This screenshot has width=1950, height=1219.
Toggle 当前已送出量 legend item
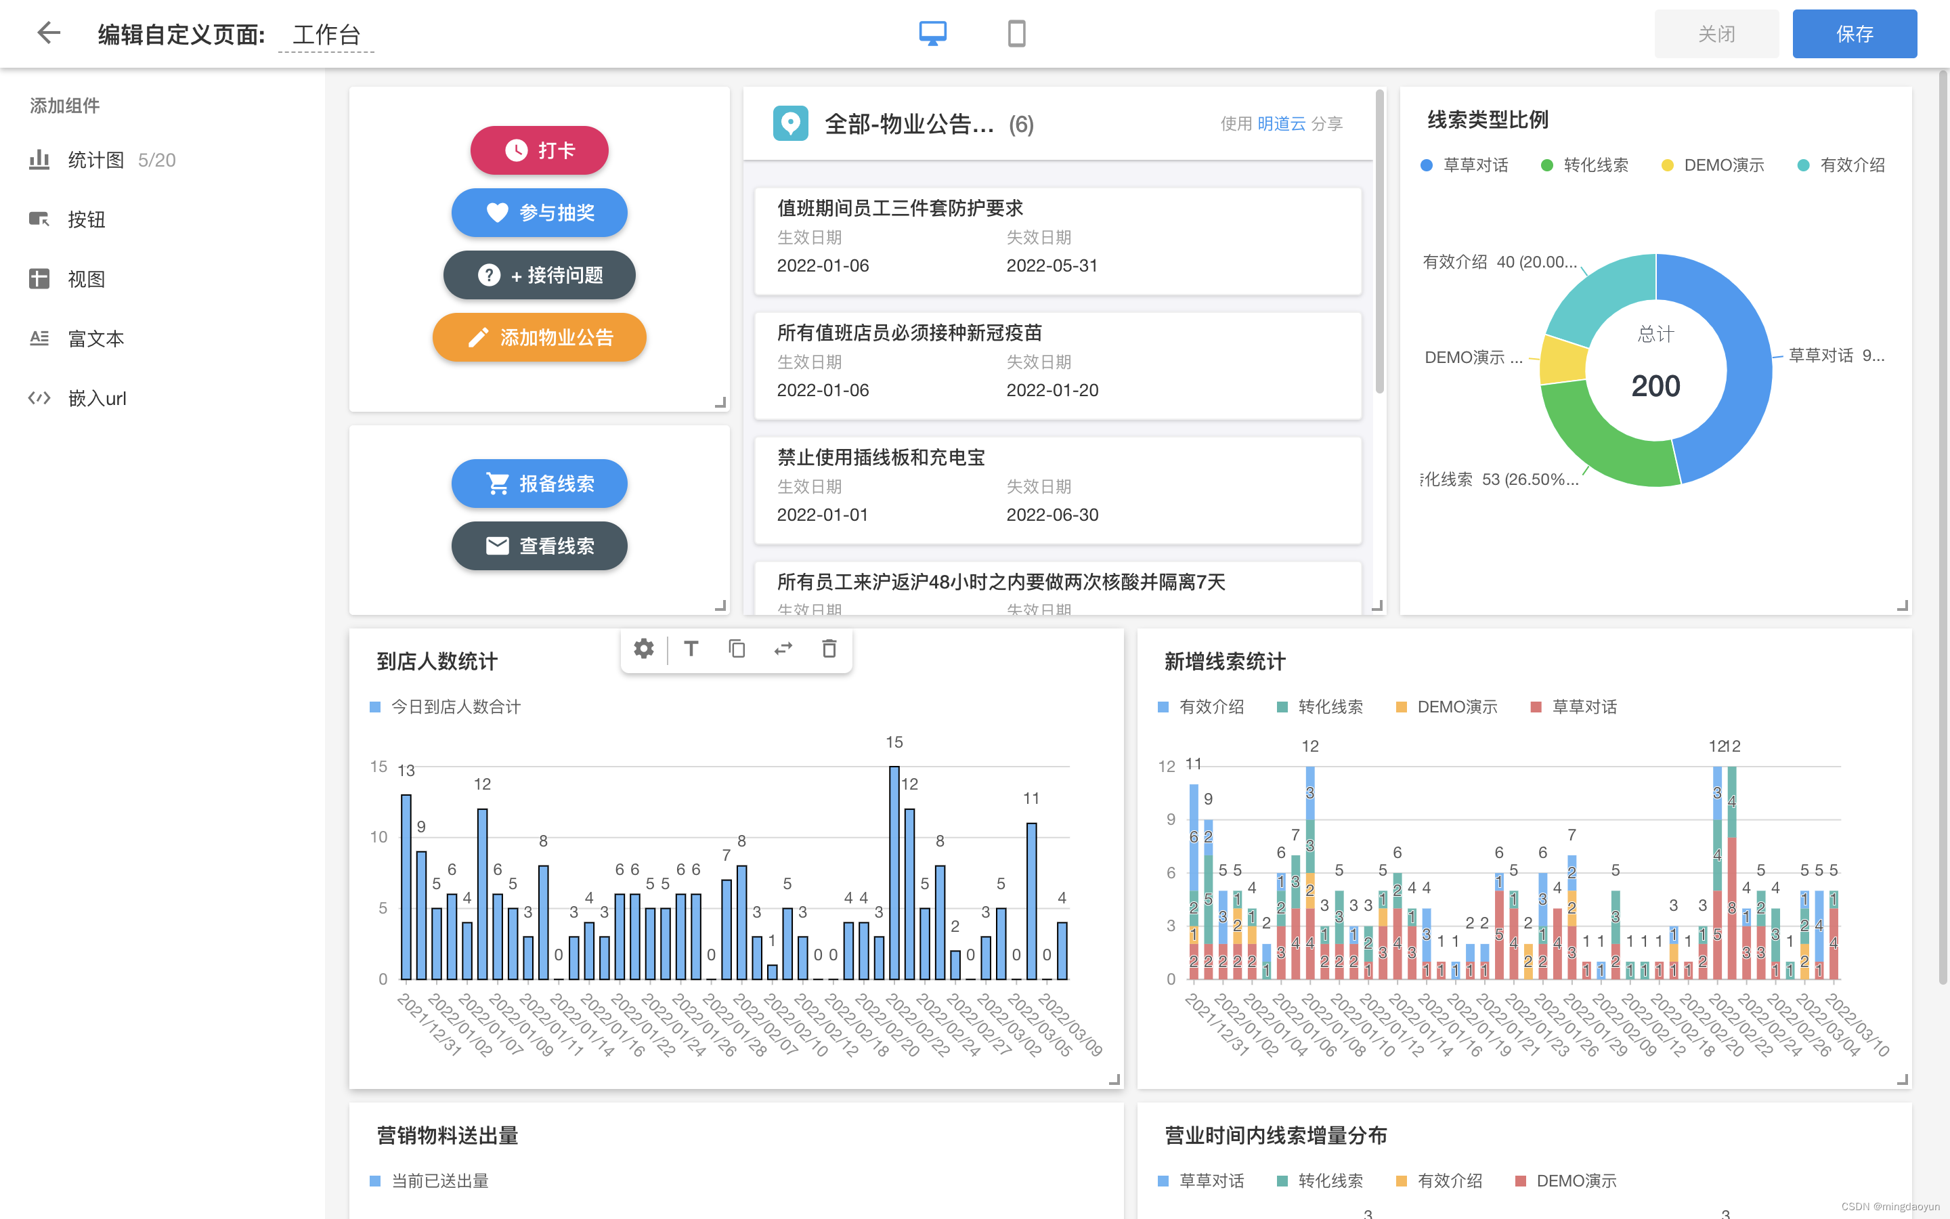pyautogui.click(x=429, y=1181)
